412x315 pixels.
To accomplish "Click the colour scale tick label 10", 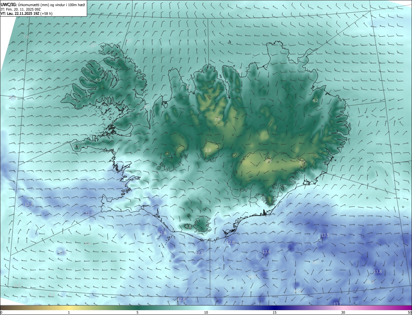I will click(x=206, y=312).
